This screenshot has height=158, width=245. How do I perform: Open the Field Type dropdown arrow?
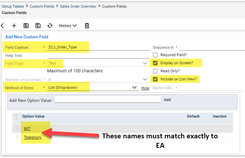pos(145,63)
